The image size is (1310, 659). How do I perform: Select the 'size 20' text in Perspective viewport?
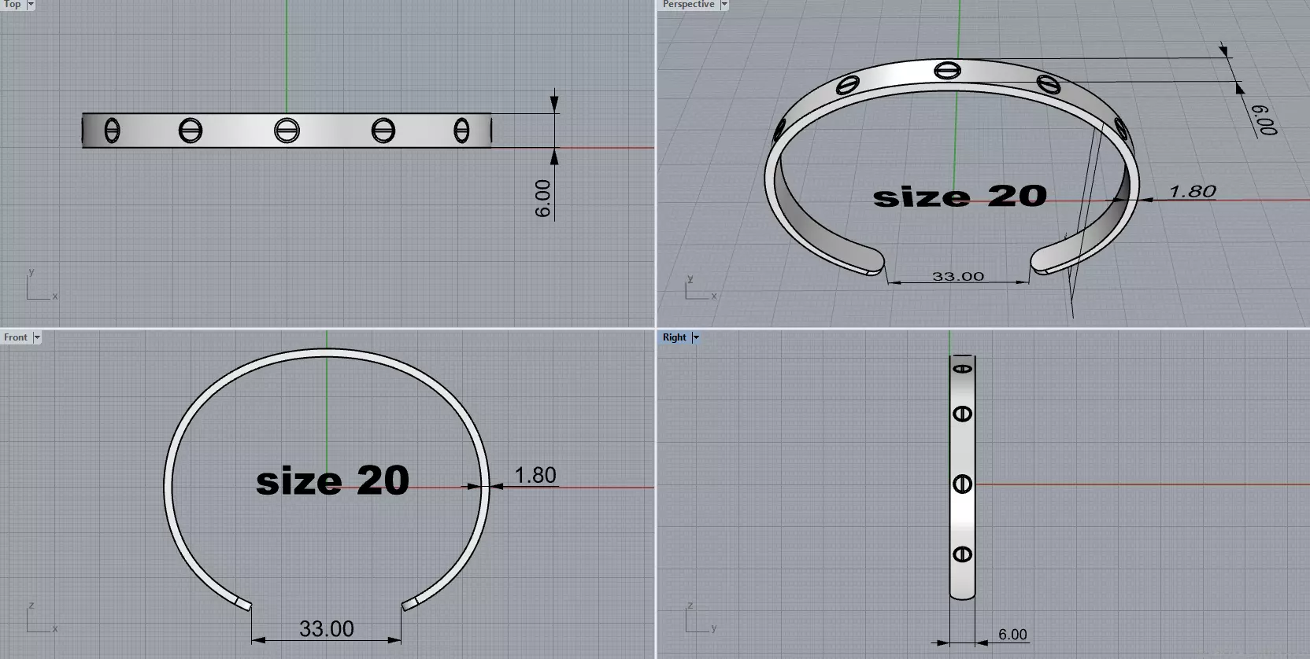[x=960, y=196]
